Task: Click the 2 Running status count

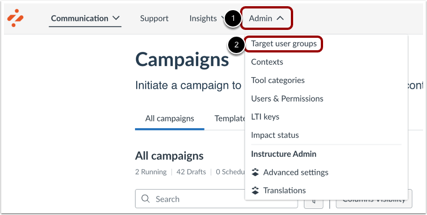Action: 151,172
